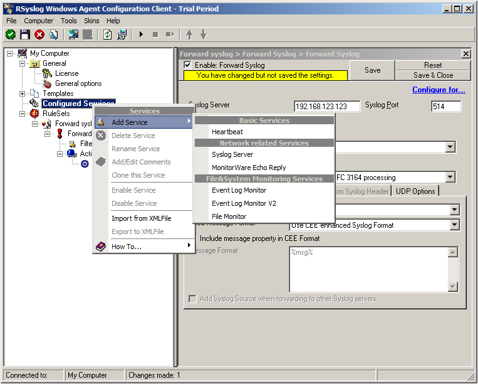Click the floppy disk save toolbar icon
The image size is (478, 384).
[25, 35]
